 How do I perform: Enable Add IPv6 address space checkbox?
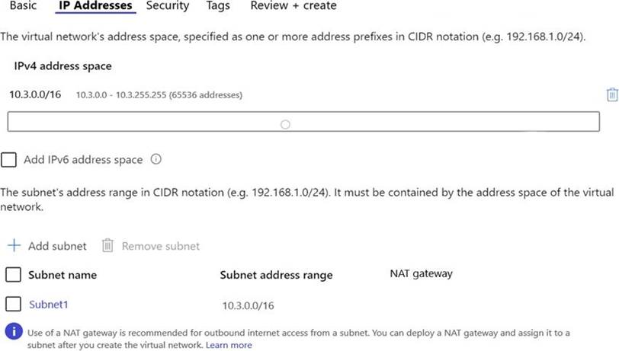[9, 160]
